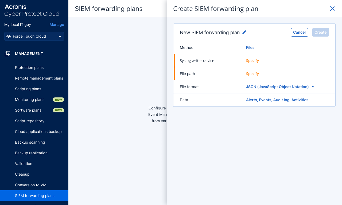342x205 pixels.
Task: Click the Acronis Cyber Protect Cloud logo
Action: tap(32, 10)
